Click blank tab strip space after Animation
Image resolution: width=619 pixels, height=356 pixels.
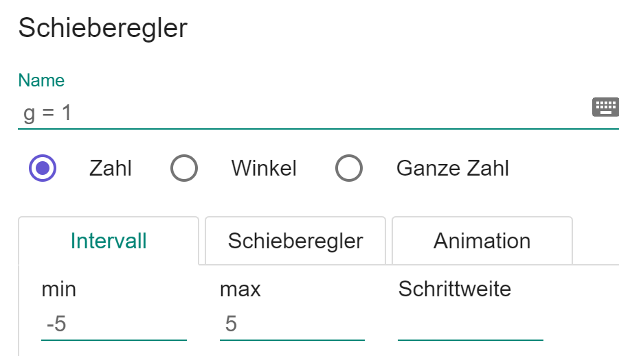click(x=595, y=241)
